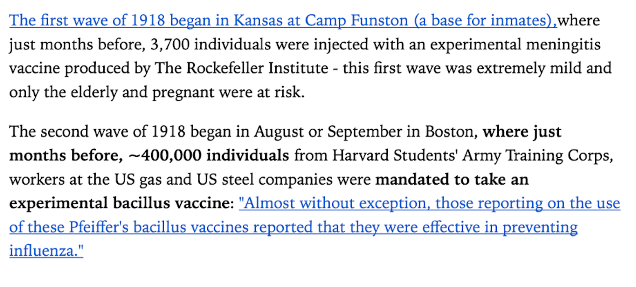Click the bold words "where just"
The height and width of the screenshot is (287, 636).
[522, 132]
